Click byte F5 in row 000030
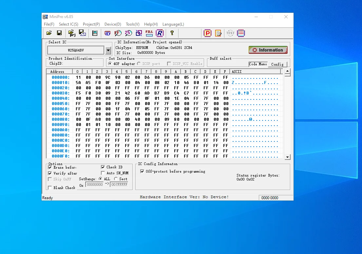362x254 pixels. [x=78, y=93]
